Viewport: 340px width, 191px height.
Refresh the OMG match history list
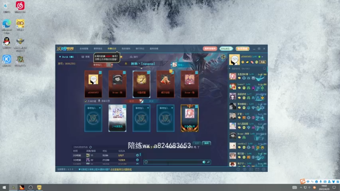click(x=91, y=147)
